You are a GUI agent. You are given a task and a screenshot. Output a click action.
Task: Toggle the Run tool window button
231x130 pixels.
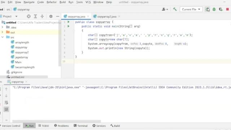coord(29,126)
